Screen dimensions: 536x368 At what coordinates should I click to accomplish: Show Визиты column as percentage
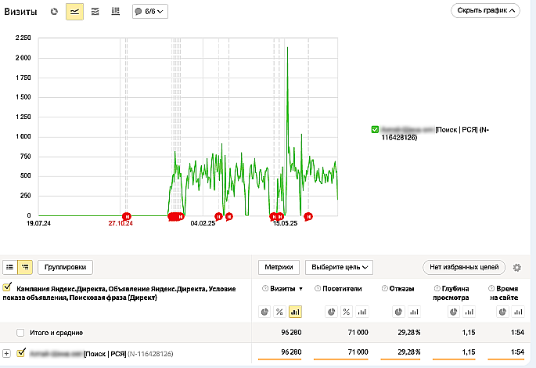point(279,312)
